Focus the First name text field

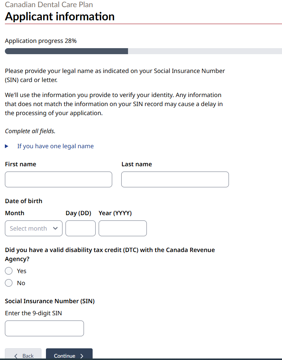(x=59, y=179)
